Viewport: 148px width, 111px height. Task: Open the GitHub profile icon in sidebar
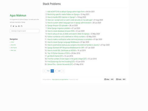point(21,26)
